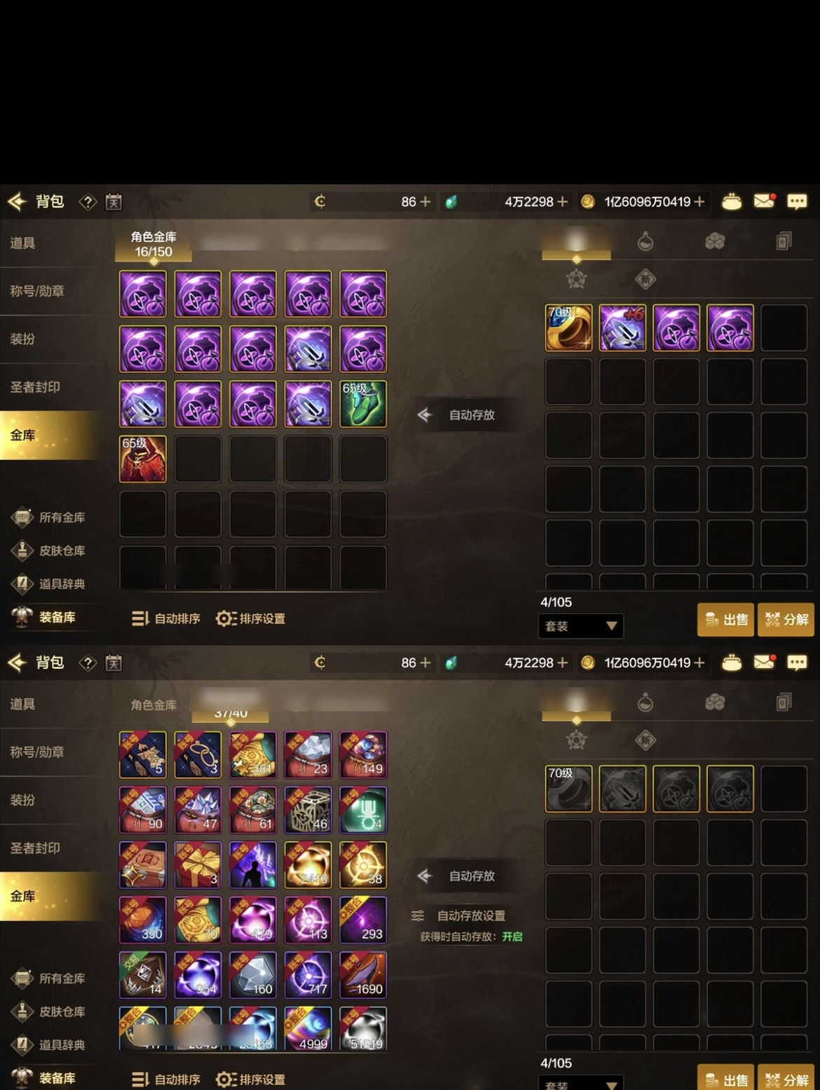Viewport: 820px width, 1090px height.
Task: Select the sword item marked +6
Action: (x=622, y=327)
